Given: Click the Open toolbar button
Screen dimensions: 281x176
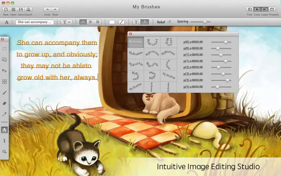Looking at the screenshot, I should pos(13,9).
